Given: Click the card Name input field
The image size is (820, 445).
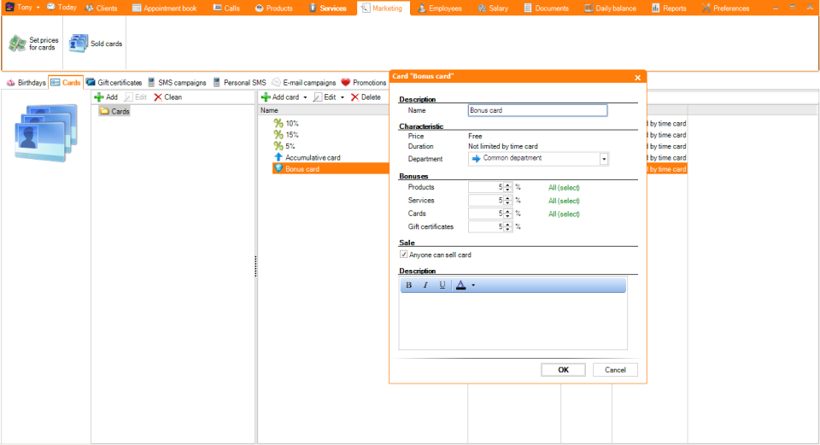Looking at the screenshot, I should coord(537,110).
